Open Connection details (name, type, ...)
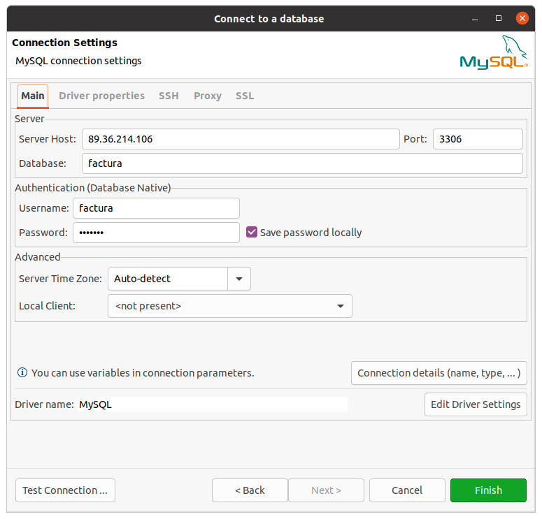 pos(438,373)
